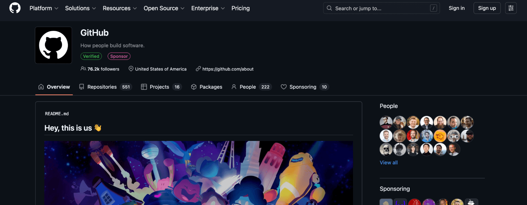Click the pink Sponsor badge
527x205 pixels.
pyautogui.click(x=119, y=56)
